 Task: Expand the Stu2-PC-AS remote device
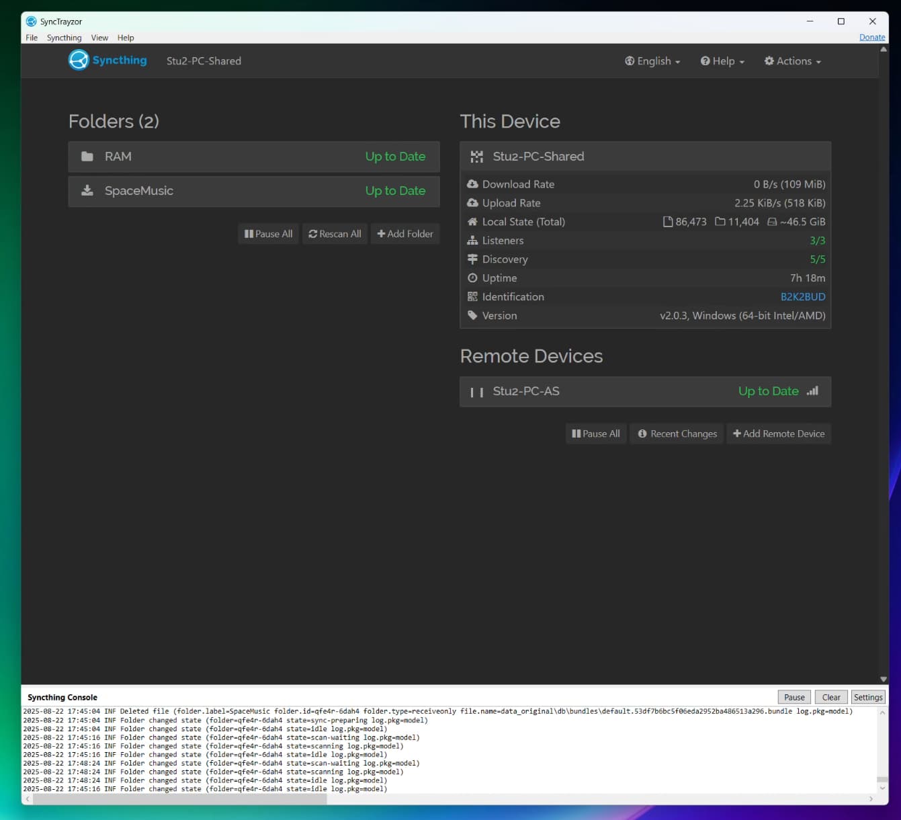[645, 392]
